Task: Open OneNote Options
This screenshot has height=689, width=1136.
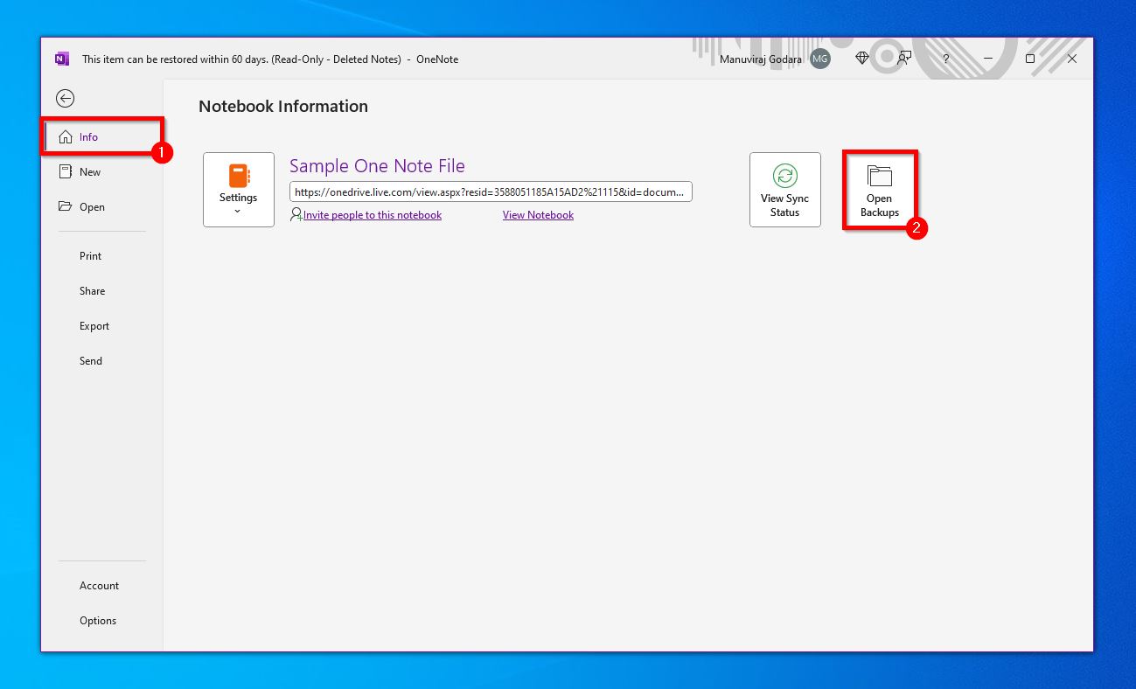Action: click(x=98, y=621)
